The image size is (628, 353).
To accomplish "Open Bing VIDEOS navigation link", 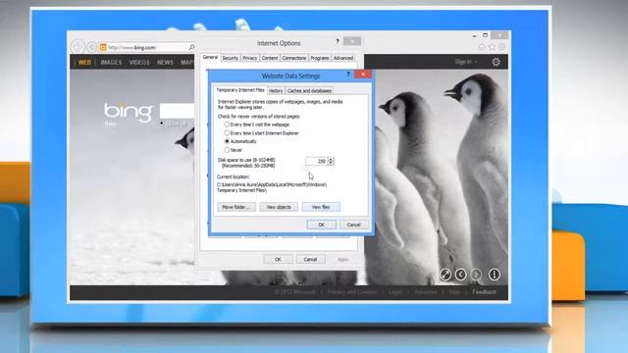I will point(139,63).
